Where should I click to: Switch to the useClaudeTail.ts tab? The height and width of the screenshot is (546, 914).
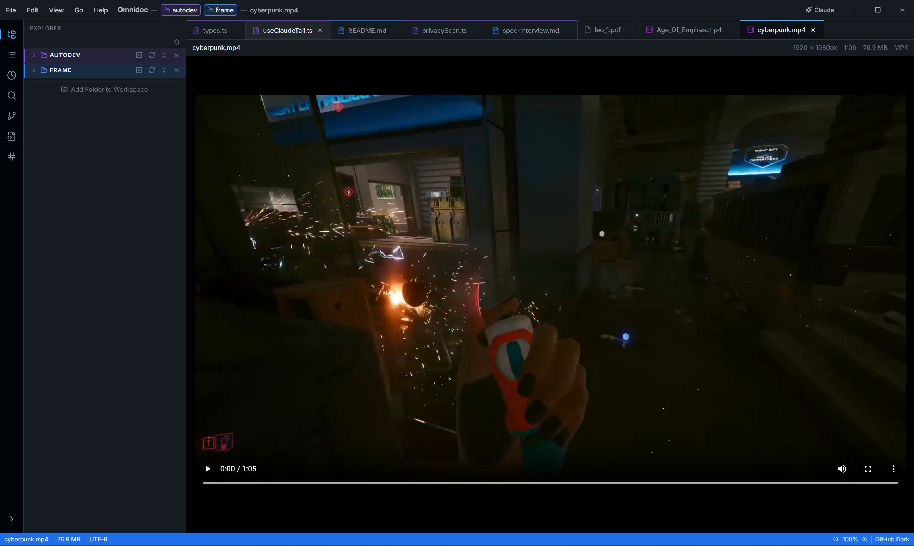287,31
